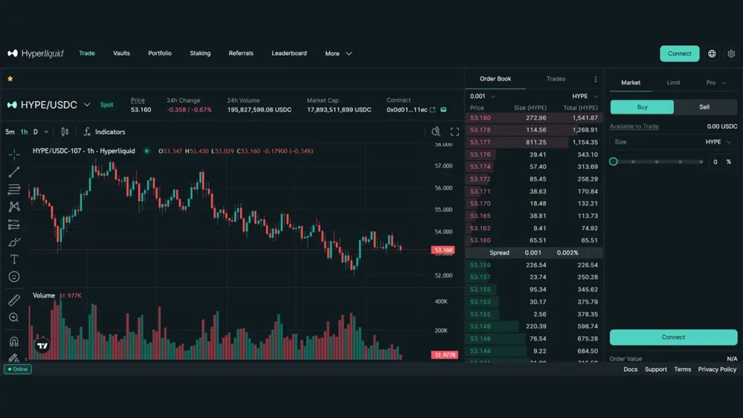Enter fullscreen chart mode
The height and width of the screenshot is (418, 743).
coord(455,132)
